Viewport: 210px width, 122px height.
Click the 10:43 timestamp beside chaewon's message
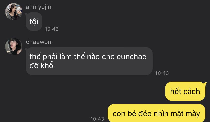[x=162, y=73]
